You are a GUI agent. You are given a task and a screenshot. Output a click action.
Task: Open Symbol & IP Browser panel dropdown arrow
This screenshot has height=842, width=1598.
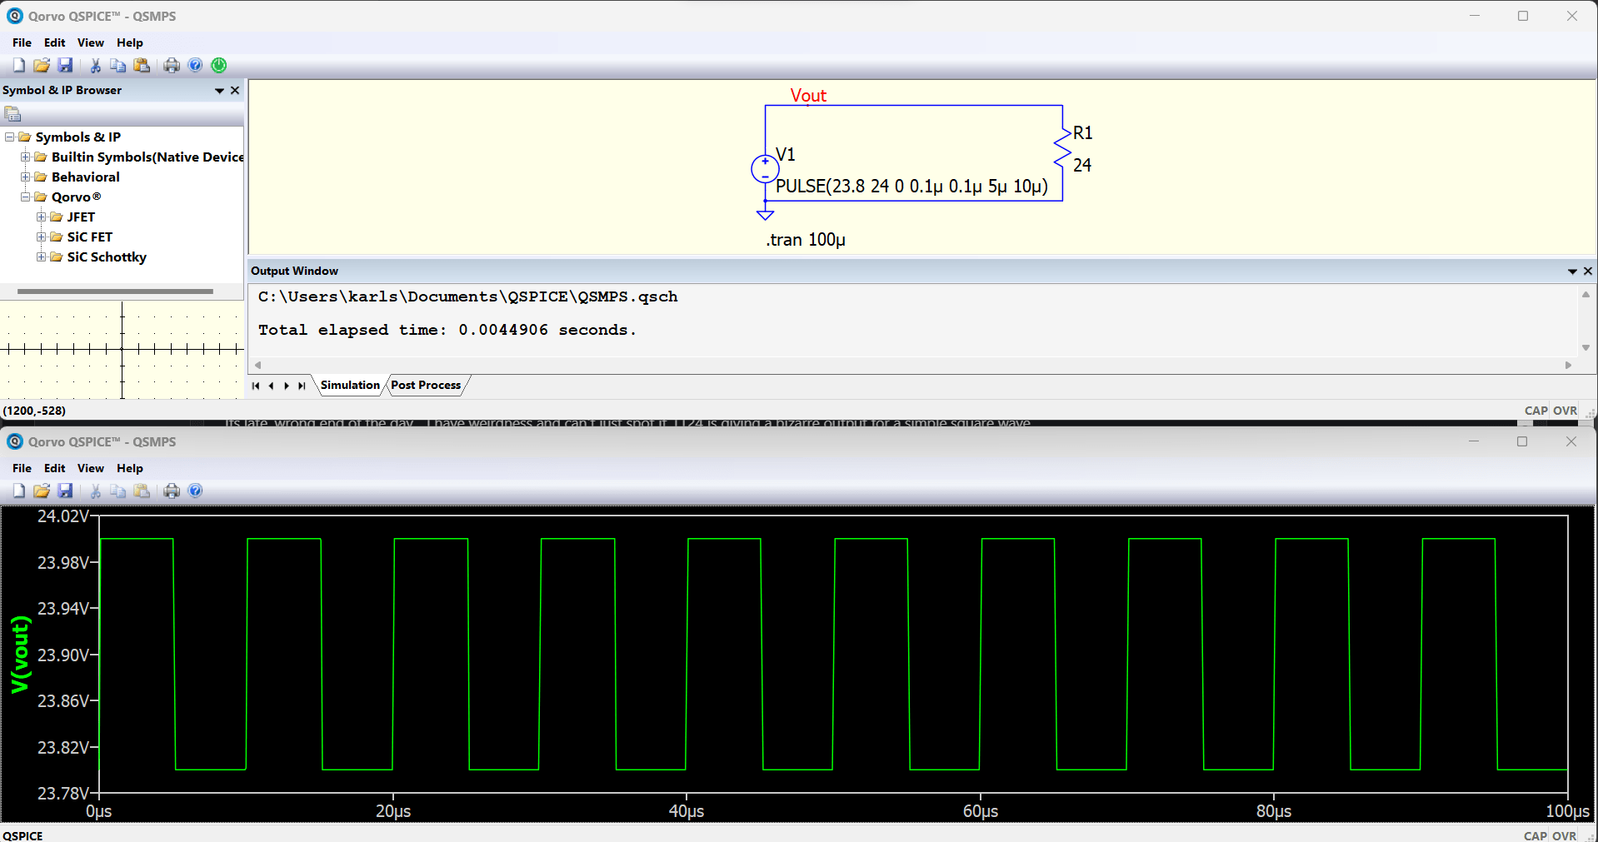pyautogui.click(x=219, y=90)
